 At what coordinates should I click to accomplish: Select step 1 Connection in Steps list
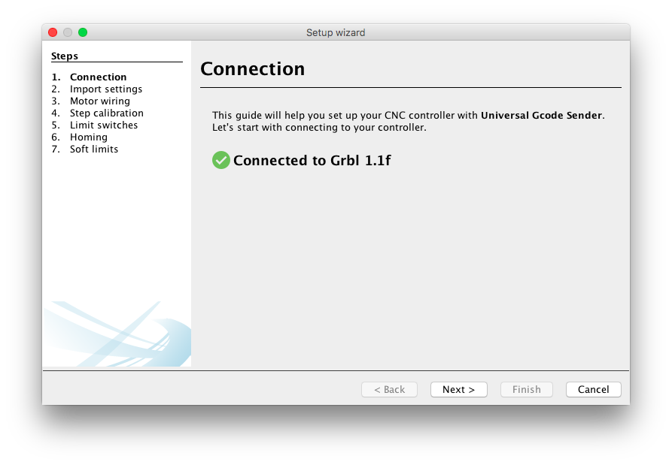point(98,77)
